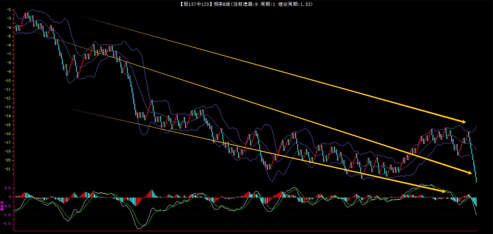
Task: Click the -1.5 value on the MACD axis
Action: [x=7, y=224]
